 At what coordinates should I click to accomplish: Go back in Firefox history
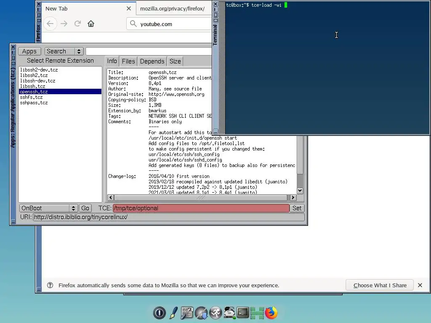coord(50,24)
